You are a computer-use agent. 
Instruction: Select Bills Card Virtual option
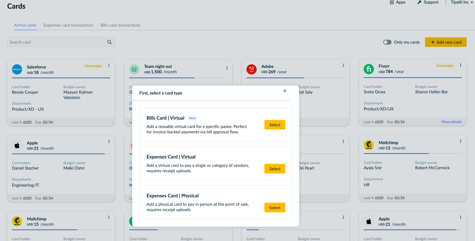[x=275, y=125]
